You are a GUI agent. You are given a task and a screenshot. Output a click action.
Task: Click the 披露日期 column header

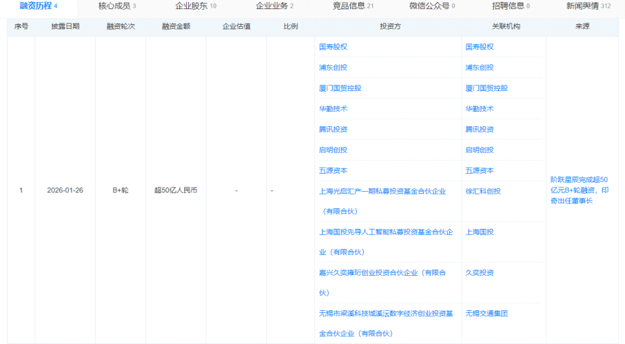pyautogui.click(x=65, y=27)
